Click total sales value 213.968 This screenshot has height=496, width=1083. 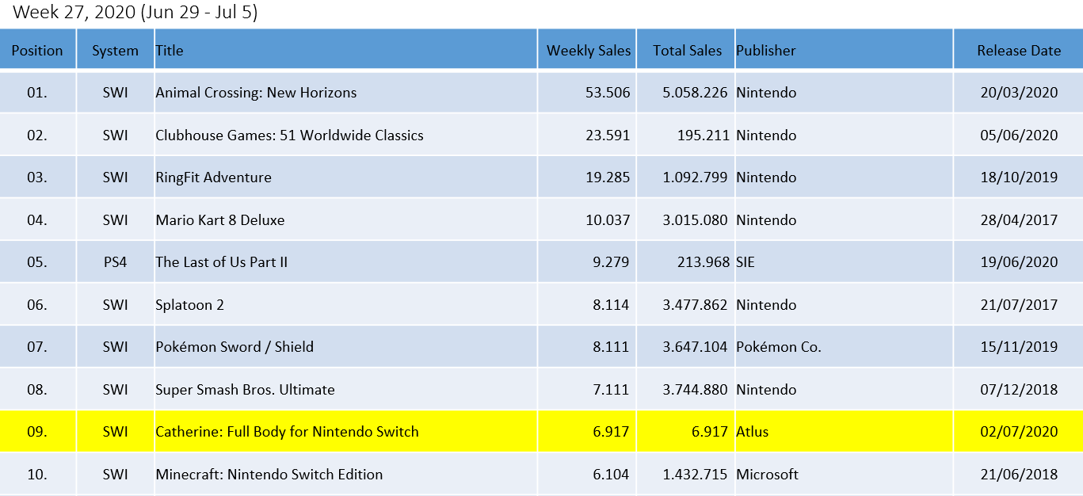point(704,262)
